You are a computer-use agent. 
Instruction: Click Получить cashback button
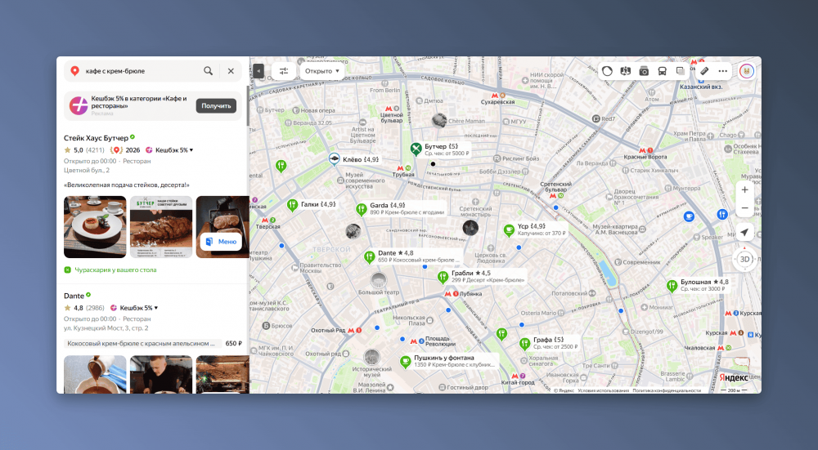[x=216, y=105]
